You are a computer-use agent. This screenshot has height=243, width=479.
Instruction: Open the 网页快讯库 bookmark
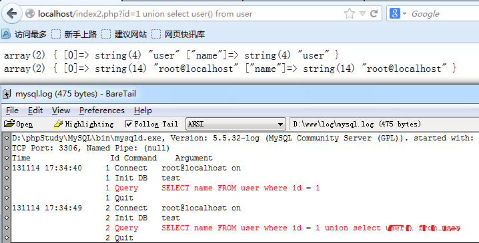coord(178,34)
